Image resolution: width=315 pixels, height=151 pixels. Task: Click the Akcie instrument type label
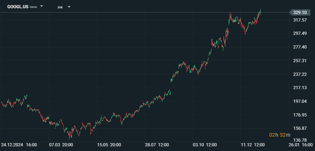[x=33, y=7]
